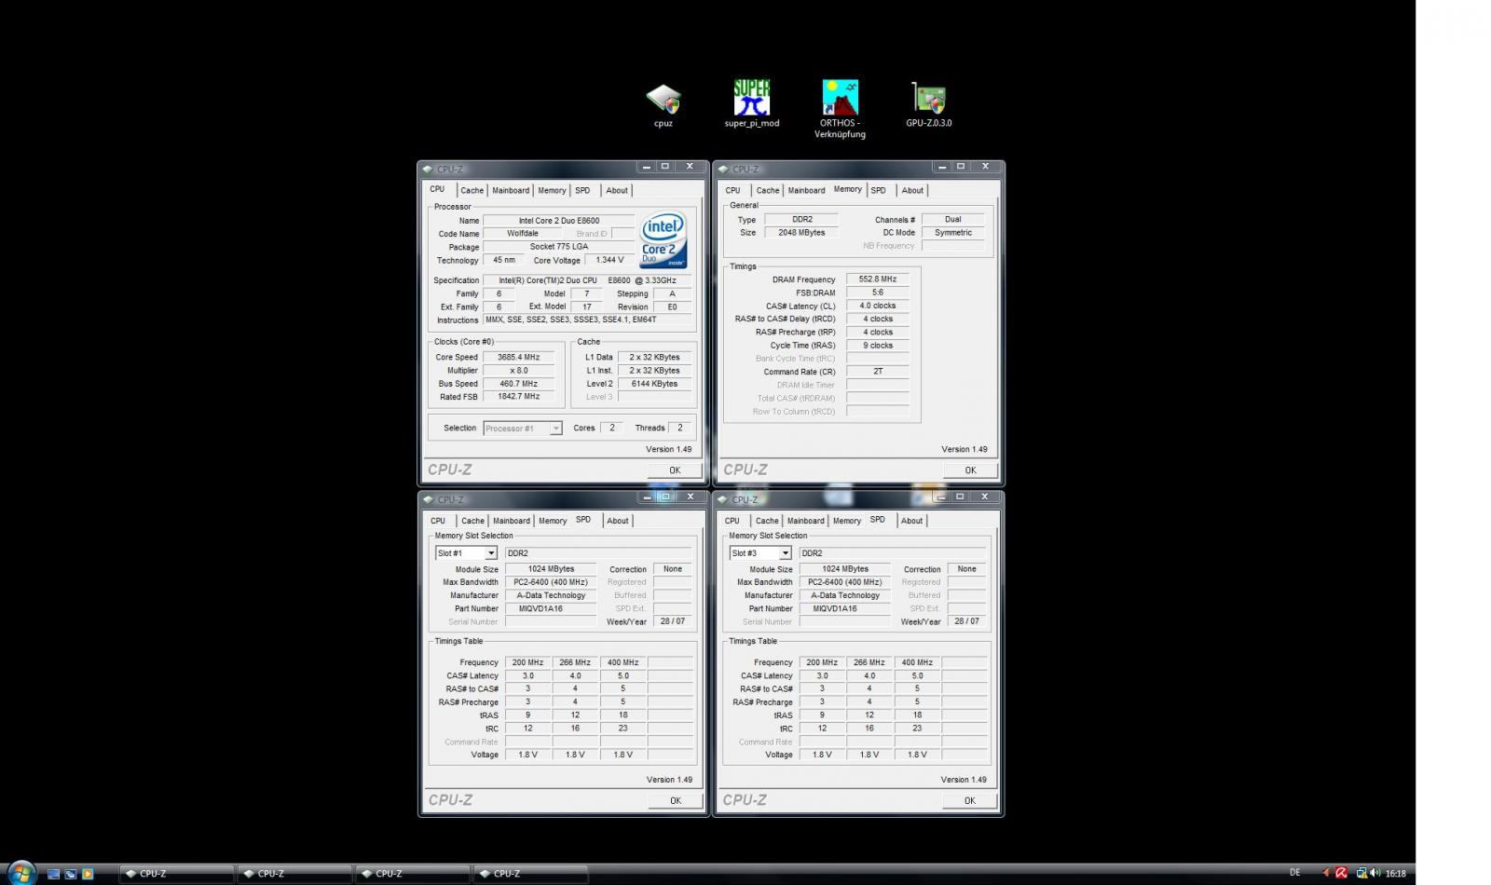Open the cpuz desktop shortcut
Screen dimensions: 1491x885
pyautogui.click(x=663, y=105)
